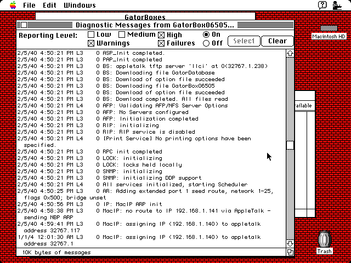
Task: Select the 1/1/4 12:01:30 AM log line
Action: tap(151, 241)
